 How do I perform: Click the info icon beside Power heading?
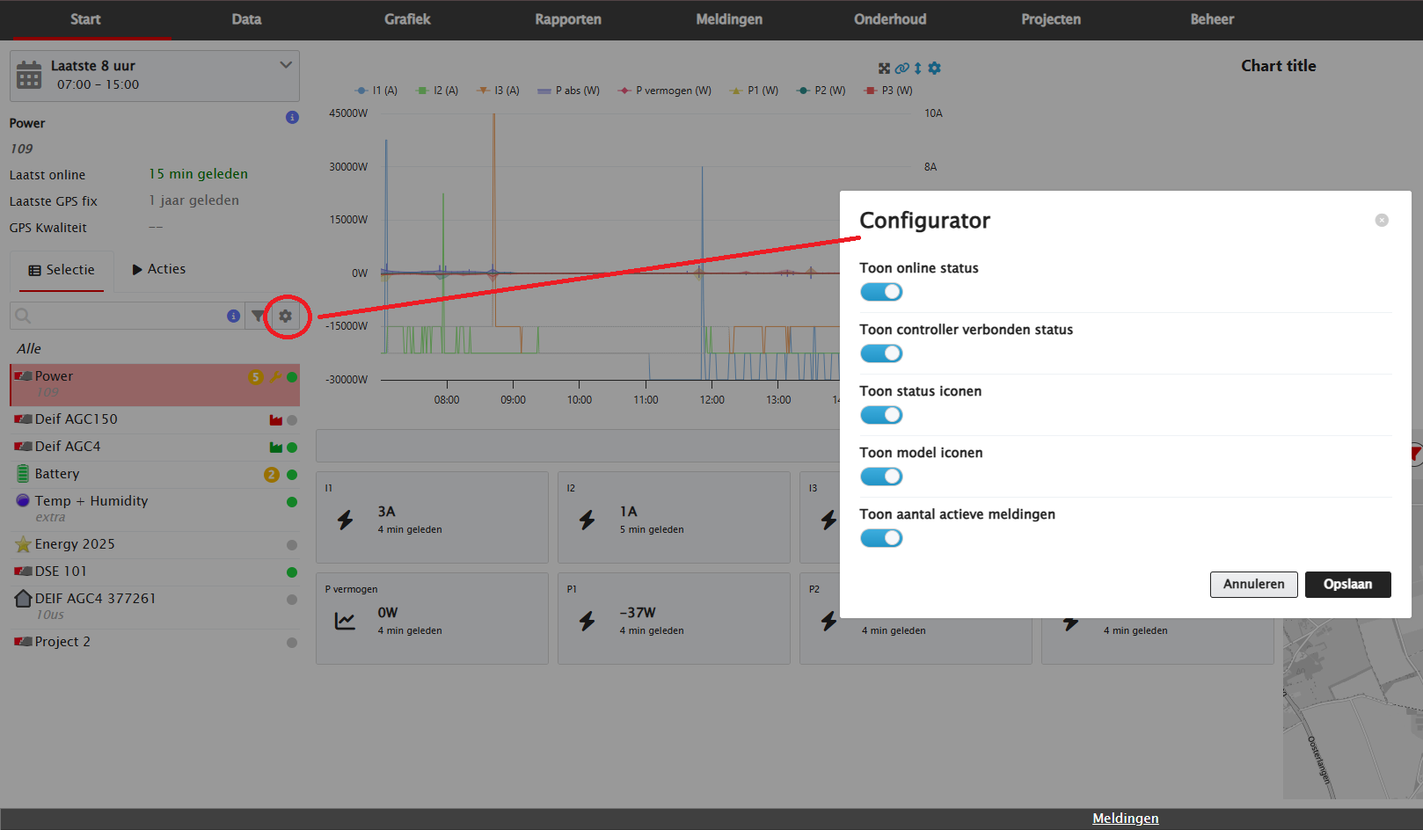pos(292,117)
